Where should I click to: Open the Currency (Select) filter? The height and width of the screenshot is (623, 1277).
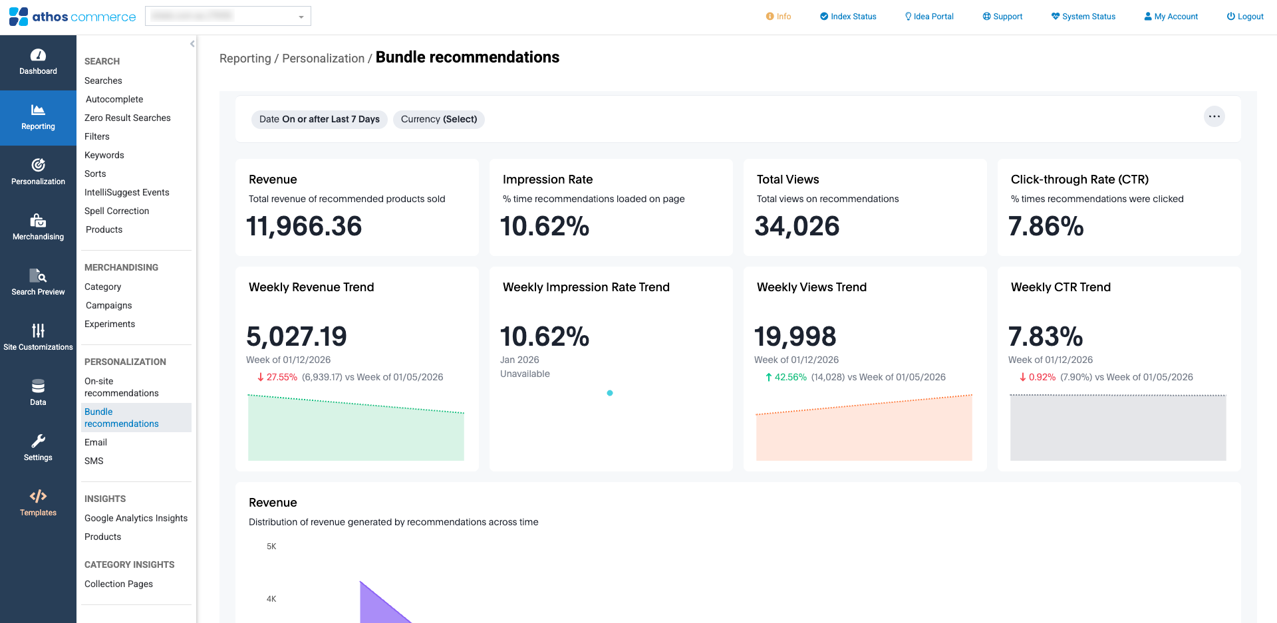tap(438, 119)
